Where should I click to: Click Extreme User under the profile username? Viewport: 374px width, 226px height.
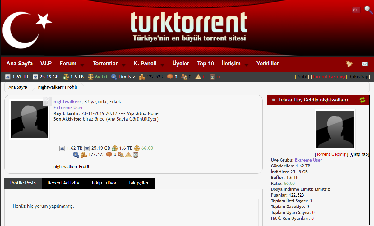pos(68,108)
